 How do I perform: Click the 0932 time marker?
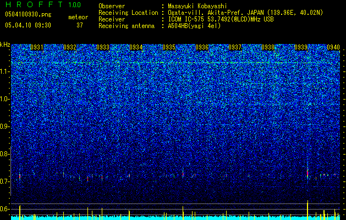(x=70, y=47)
